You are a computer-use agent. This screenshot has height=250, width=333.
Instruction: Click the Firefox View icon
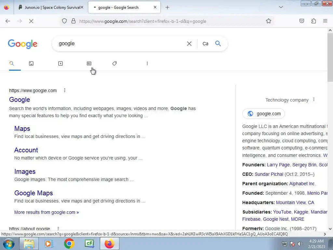7,7
